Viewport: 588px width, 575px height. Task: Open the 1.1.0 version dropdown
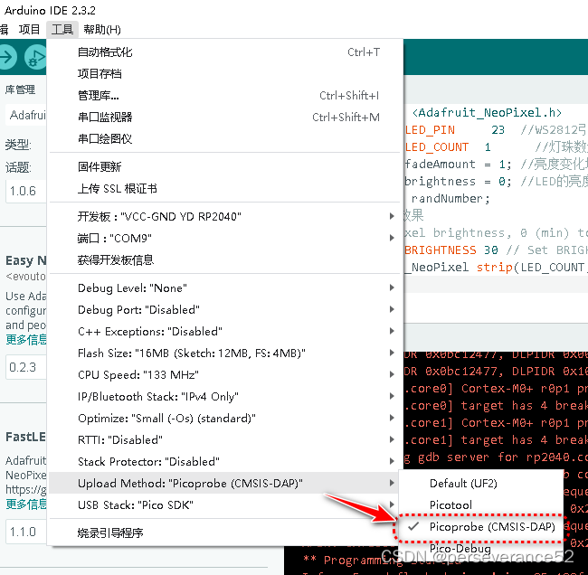tap(25, 532)
